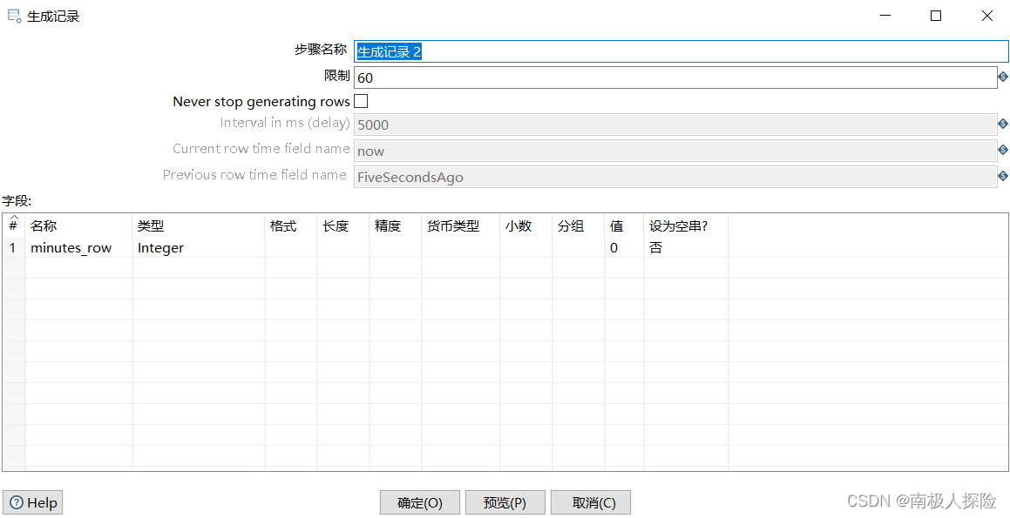Image resolution: width=1010 pixels, height=518 pixels.
Task: Click the 名称 column header
Action: (x=78, y=225)
